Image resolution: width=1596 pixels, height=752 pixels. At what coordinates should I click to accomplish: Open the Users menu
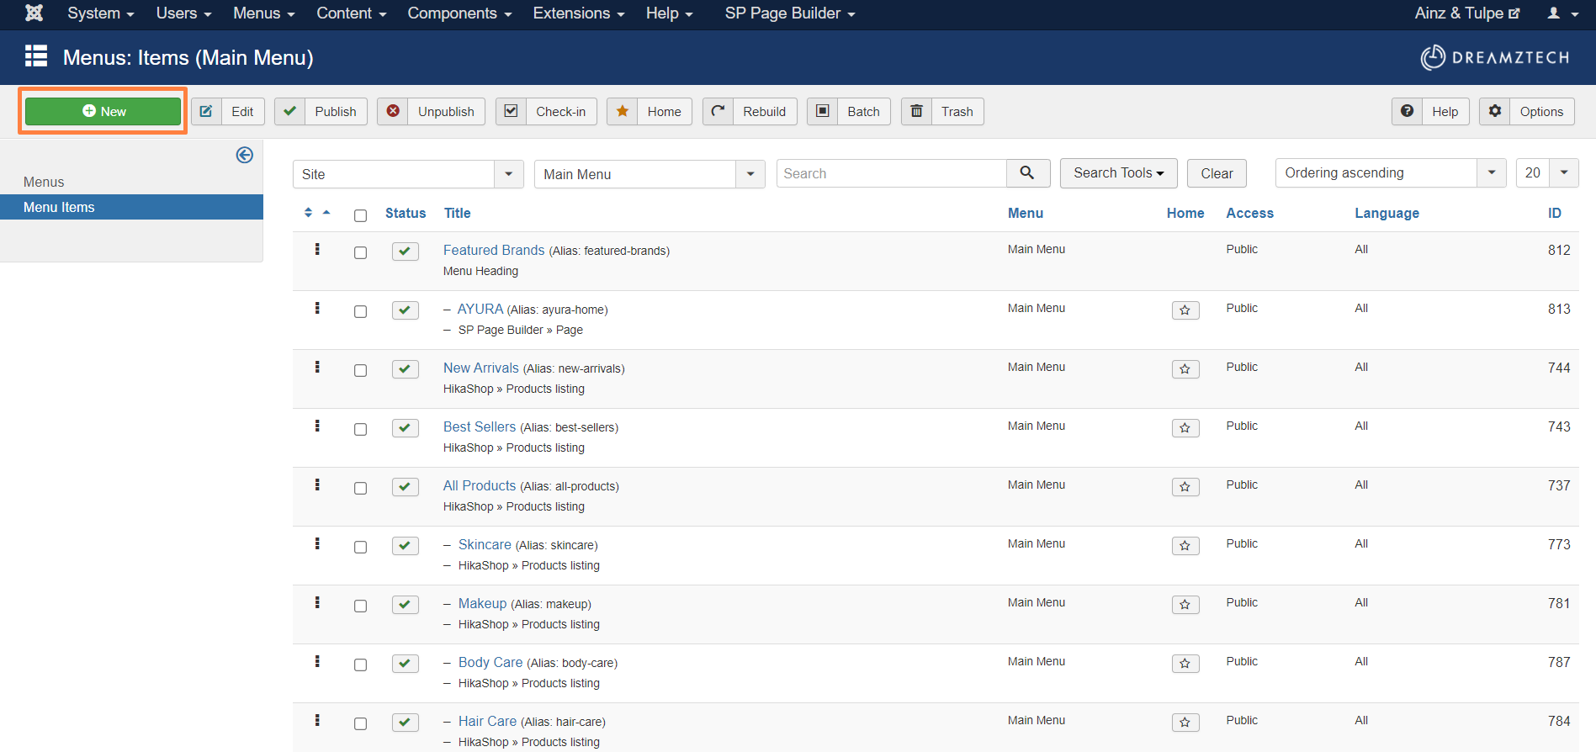coord(183,13)
